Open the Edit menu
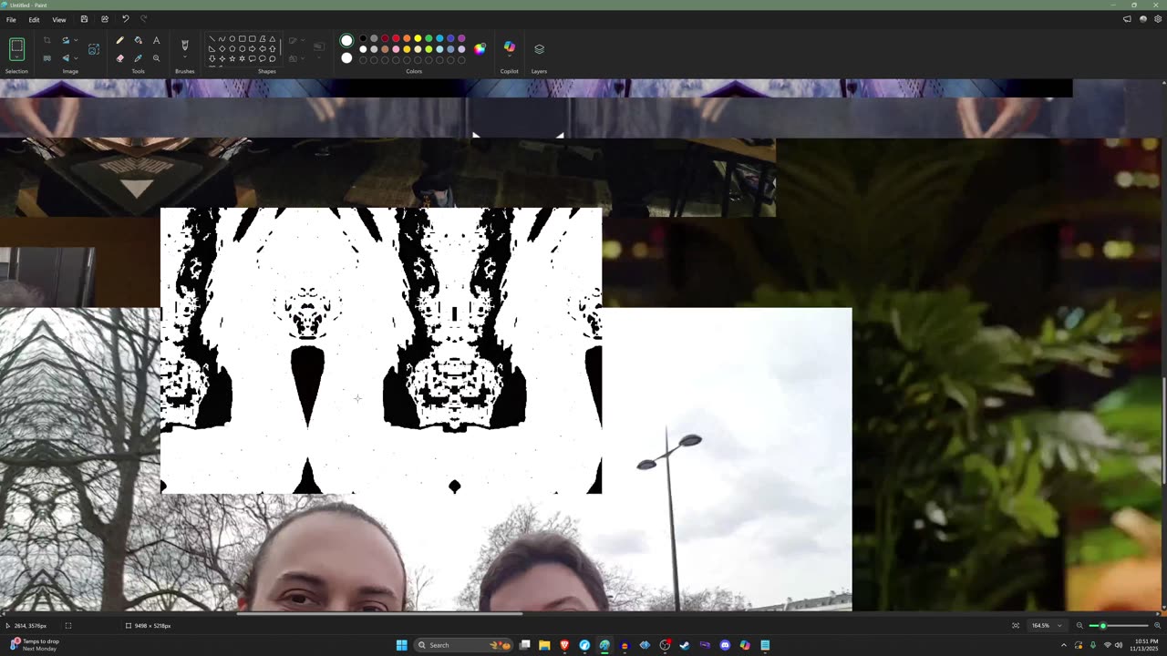This screenshot has width=1167, height=656. [x=34, y=19]
